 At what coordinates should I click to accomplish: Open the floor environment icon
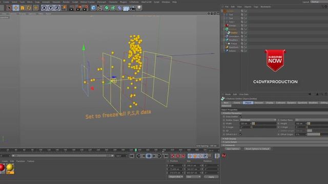(x=126, y=8)
